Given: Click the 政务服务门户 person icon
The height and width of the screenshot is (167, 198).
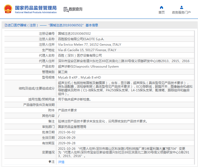Looking at the screenshot, I should click(x=182, y=8).
